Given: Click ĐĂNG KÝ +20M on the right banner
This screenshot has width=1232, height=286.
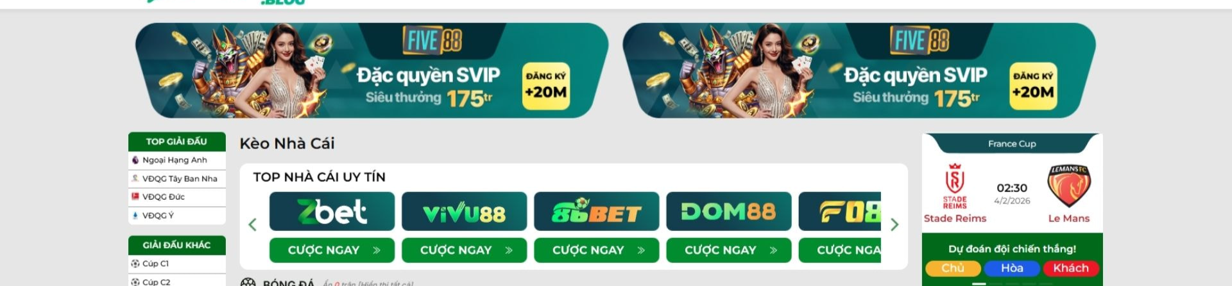Looking at the screenshot, I should (1033, 86).
